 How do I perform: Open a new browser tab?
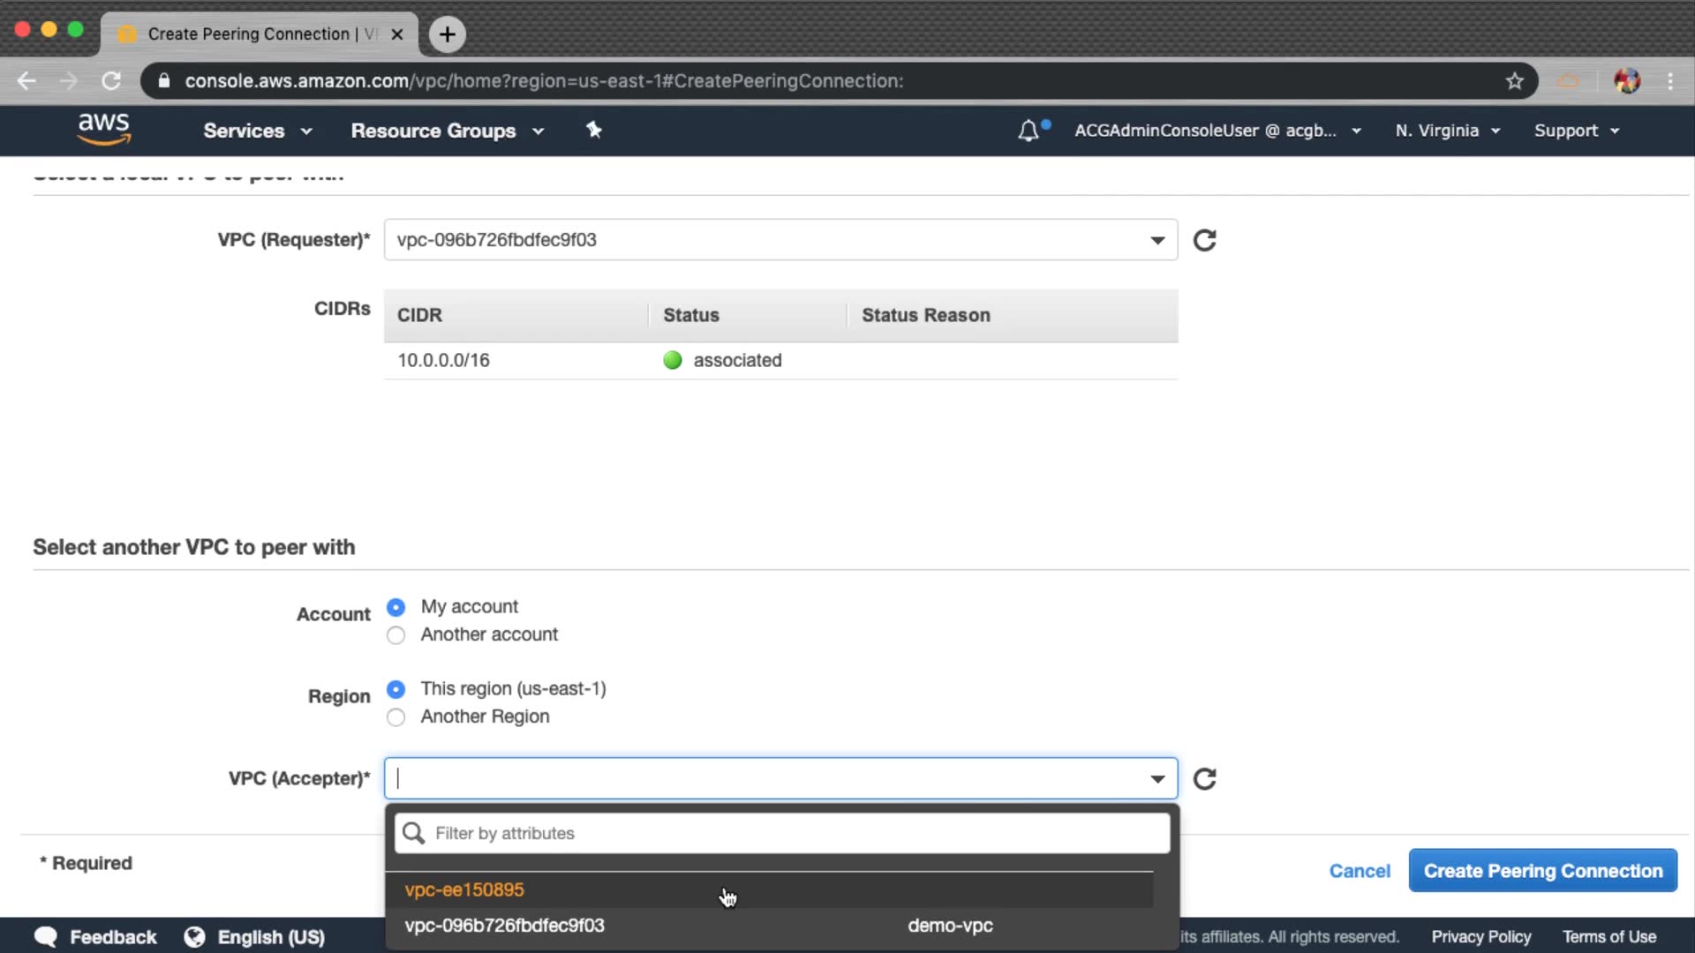pyautogui.click(x=447, y=34)
